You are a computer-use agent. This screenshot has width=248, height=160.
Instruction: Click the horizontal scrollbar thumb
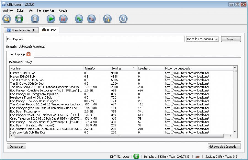[x=119, y=136]
